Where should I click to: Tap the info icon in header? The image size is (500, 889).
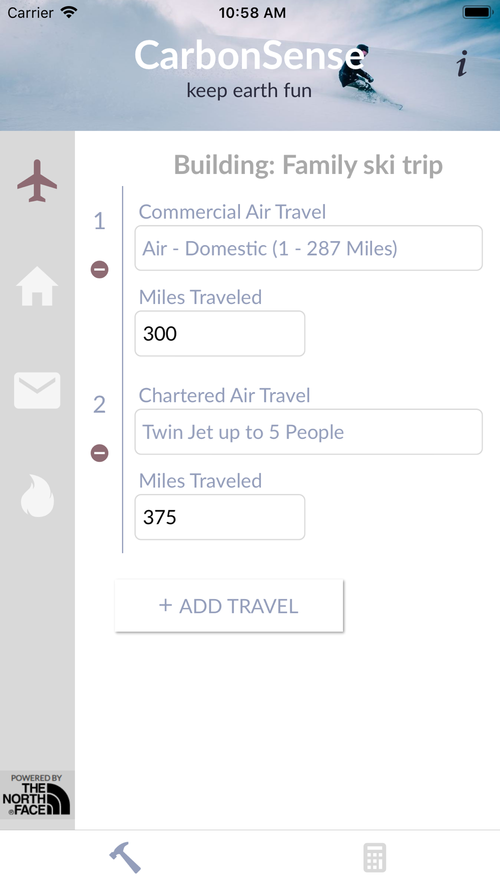462,64
